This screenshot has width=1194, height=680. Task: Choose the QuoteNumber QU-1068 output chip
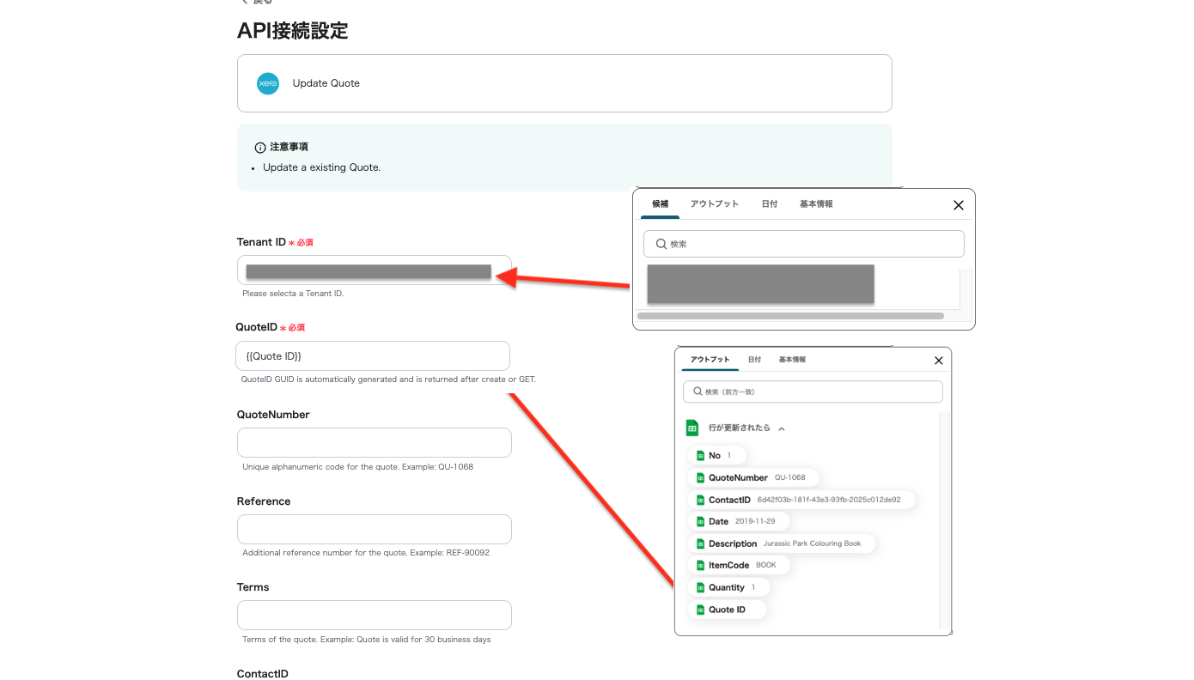coord(753,477)
